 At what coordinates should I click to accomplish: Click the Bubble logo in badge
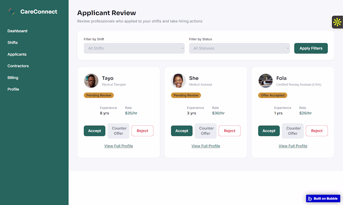click(310, 198)
